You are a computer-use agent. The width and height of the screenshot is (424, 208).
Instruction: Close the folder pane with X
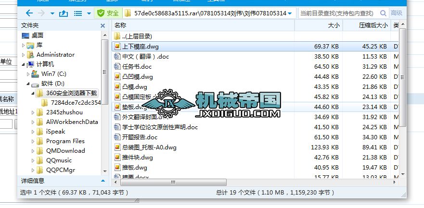103,25
